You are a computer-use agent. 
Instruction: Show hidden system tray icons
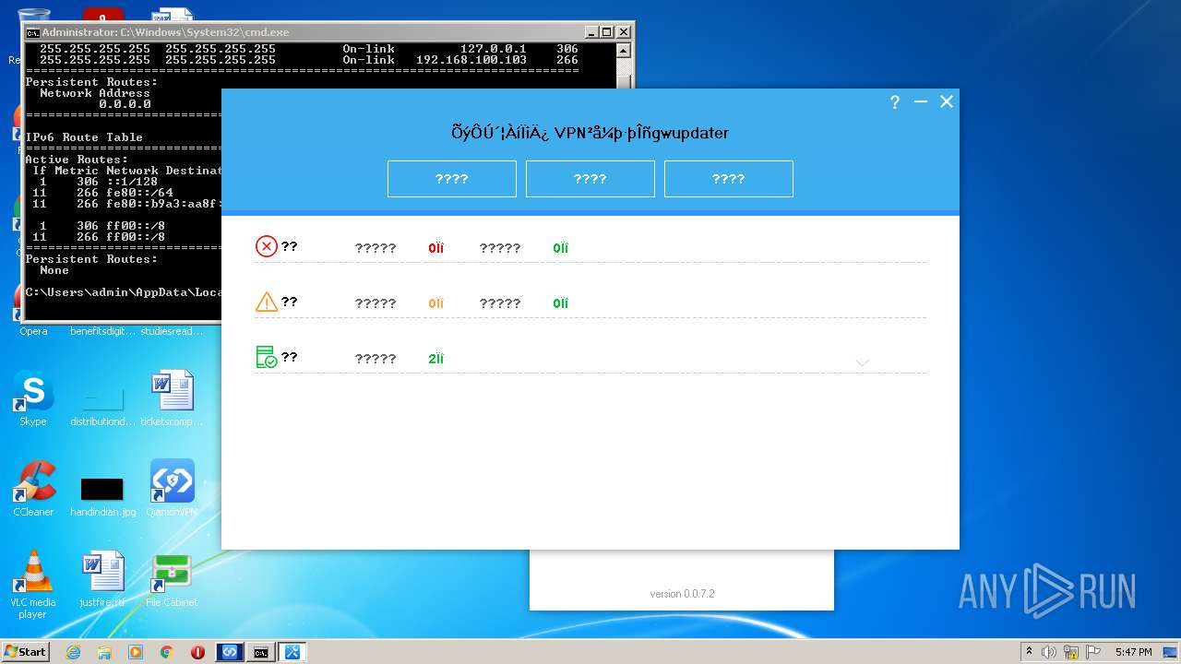click(1030, 652)
